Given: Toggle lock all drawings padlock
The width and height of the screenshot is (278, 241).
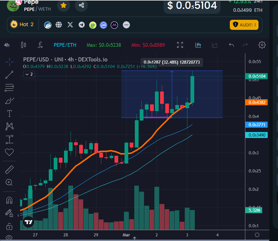Looking at the screenshot, I should [x=9, y=226].
